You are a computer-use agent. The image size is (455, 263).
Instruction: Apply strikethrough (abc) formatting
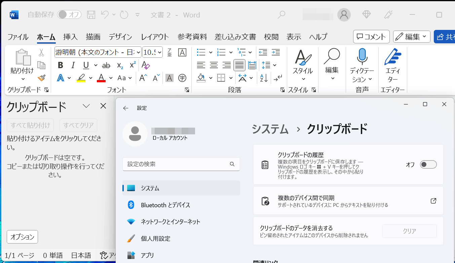pos(106,65)
